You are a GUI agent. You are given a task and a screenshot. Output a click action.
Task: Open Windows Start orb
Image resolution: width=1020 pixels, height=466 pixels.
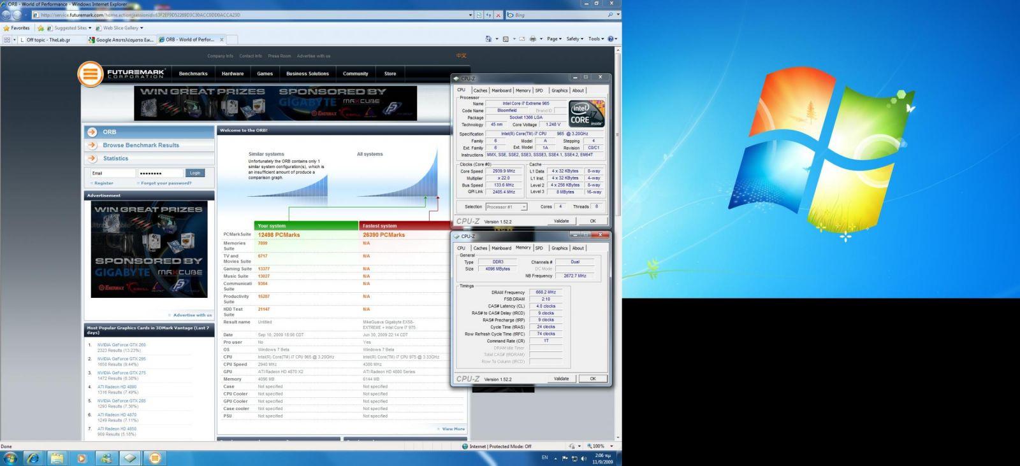(10, 458)
